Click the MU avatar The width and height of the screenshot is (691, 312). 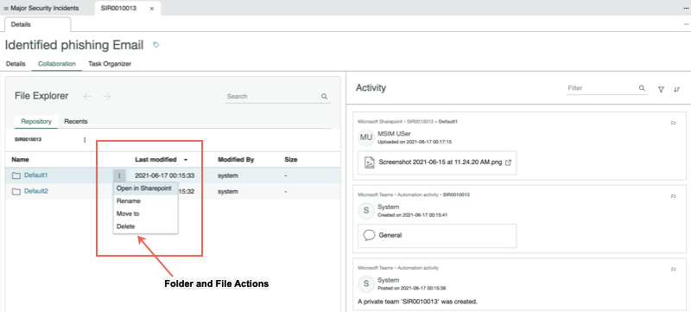pos(366,137)
